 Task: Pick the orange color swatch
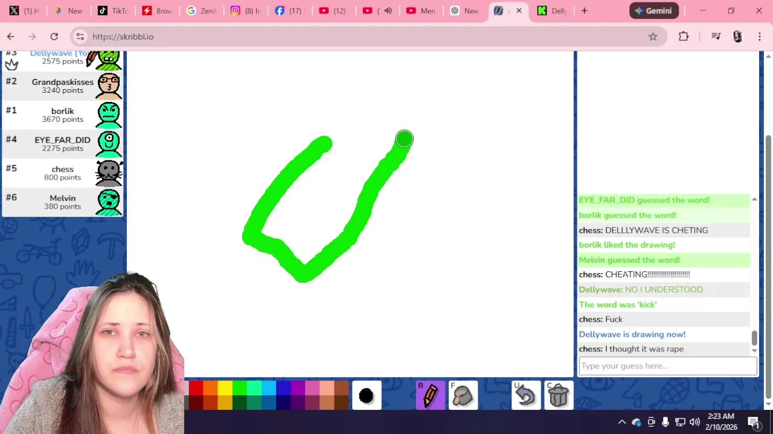210,388
